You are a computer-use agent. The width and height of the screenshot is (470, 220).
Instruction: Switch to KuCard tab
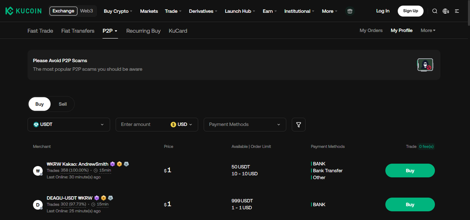[x=178, y=31]
